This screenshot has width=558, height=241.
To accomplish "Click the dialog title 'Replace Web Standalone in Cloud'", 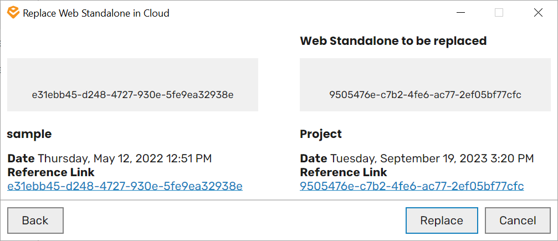I will point(96,13).
